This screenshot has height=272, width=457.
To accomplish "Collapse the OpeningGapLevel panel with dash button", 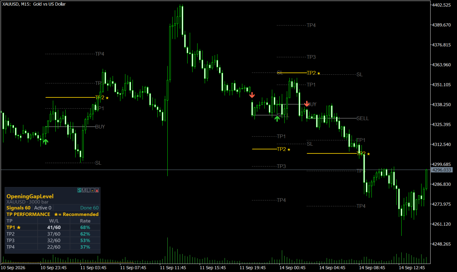I will pos(92,190).
